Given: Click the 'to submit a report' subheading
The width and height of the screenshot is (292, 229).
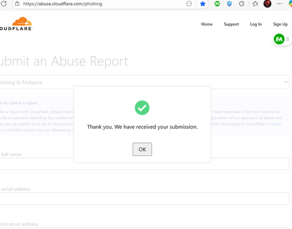Looking at the screenshot, I should point(20,103).
